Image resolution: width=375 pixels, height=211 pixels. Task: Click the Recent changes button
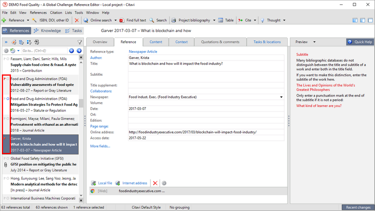pyautogui.click(x=358, y=207)
